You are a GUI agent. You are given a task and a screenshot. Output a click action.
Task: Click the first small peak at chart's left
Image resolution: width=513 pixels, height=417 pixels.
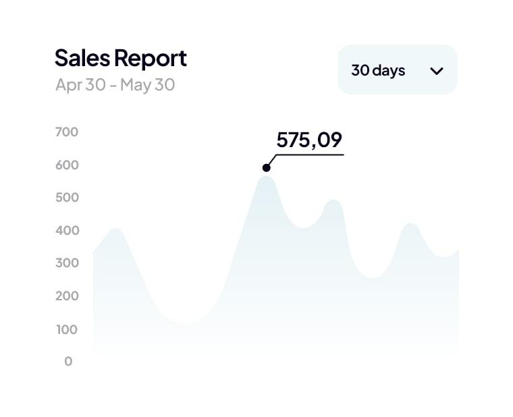[116, 231]
